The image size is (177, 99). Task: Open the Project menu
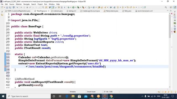click(40, 4)
